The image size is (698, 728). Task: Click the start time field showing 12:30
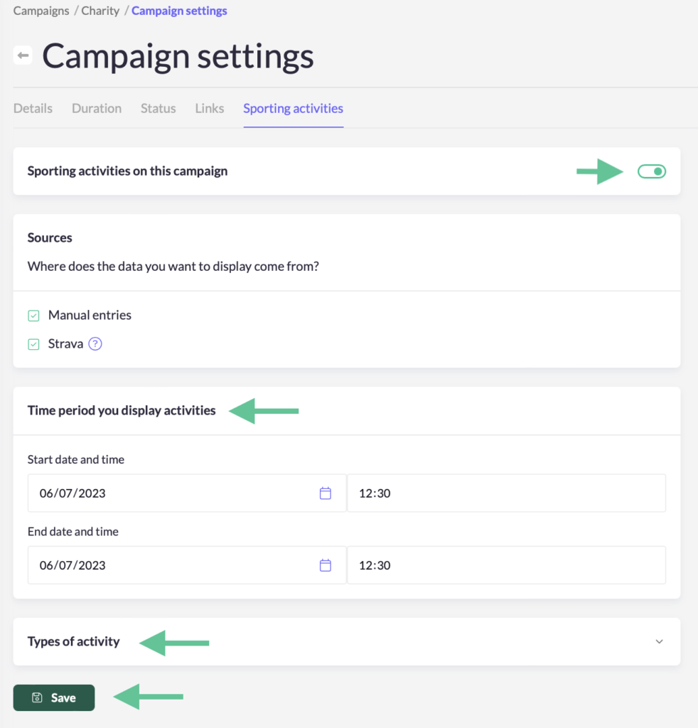[x=506, y=493]
